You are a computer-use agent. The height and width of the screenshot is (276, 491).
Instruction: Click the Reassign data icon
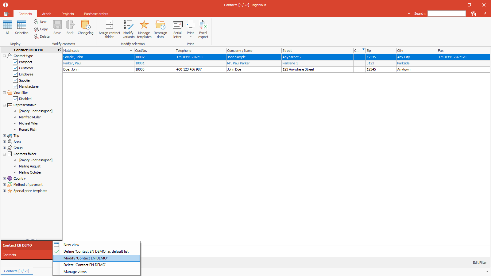pos(160,25)
